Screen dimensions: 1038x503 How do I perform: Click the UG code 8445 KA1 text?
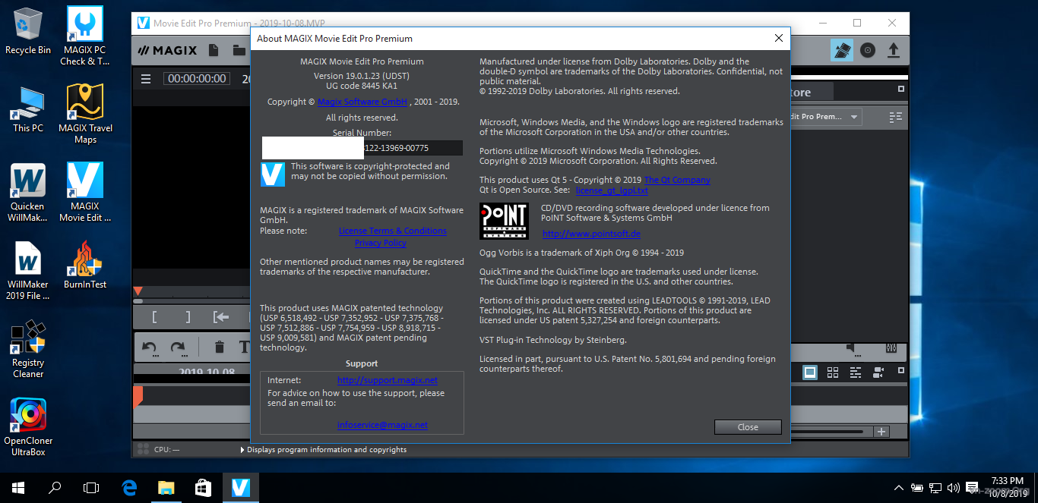[362, 86]
